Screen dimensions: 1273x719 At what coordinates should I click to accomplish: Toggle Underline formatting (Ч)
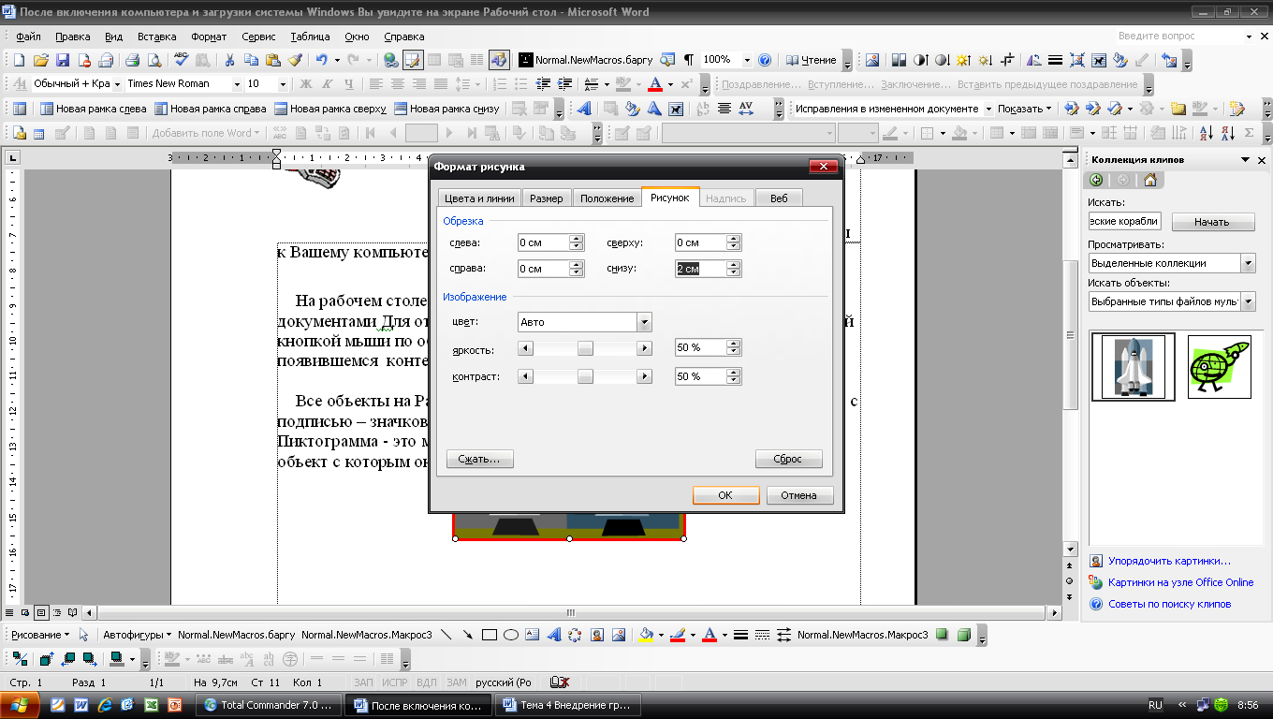tap(348, 84)
